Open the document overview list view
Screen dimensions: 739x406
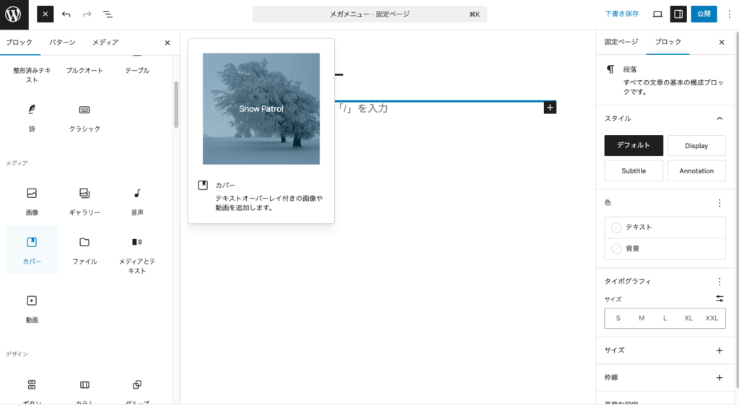pos(108,14)
